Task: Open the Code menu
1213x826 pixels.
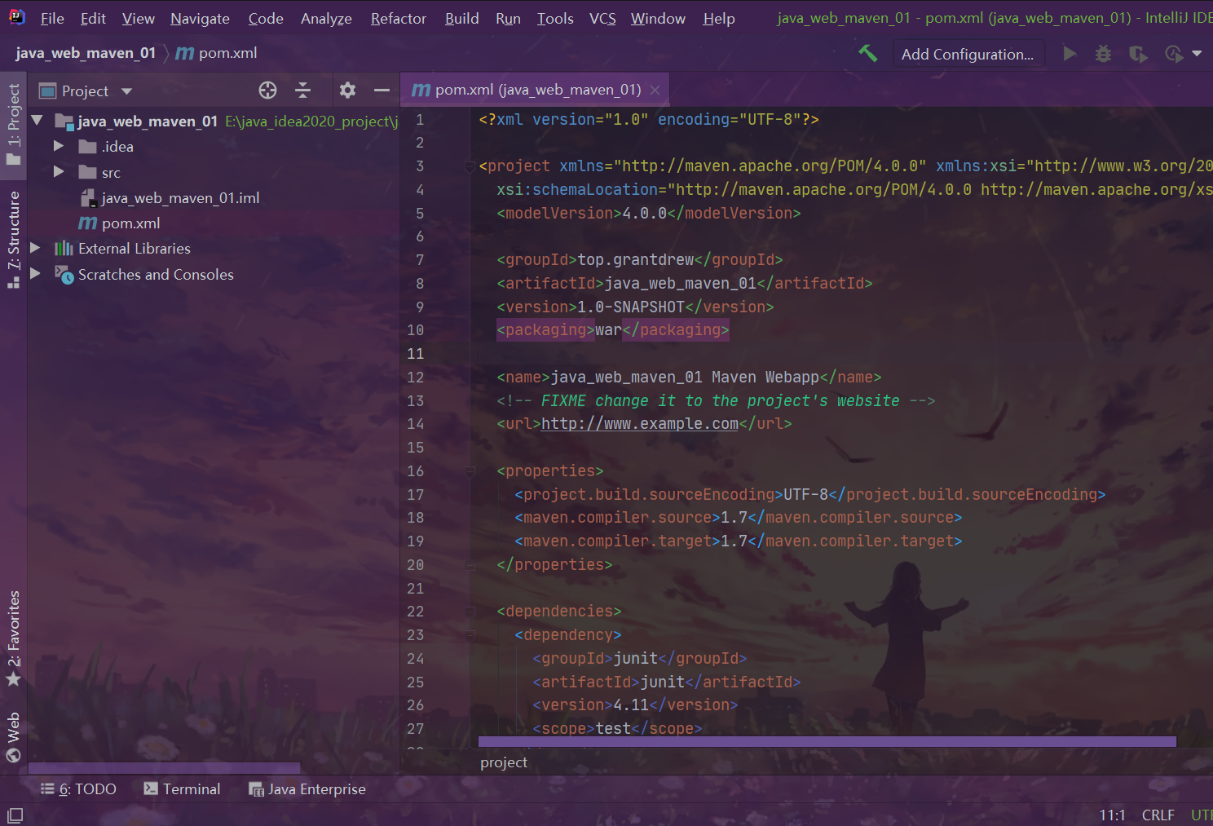Action: click(266, 18)
